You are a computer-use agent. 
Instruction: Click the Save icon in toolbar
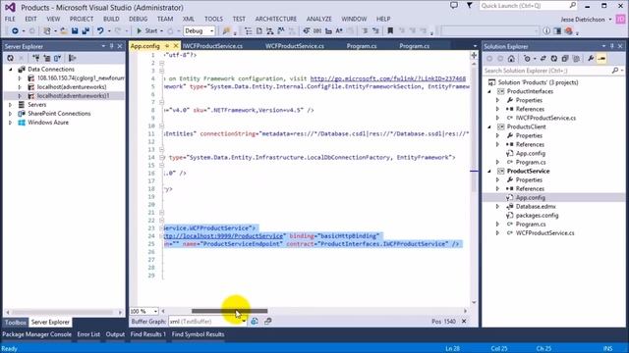(75, 30)
